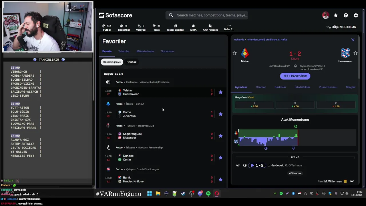Open the Trendyol 1.Lig league logo

tap(108, 126)
